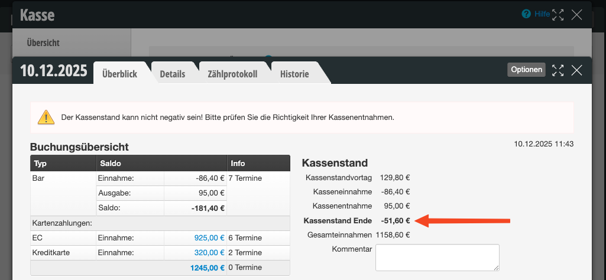The height and width of the screenshot is (280, 606).
Task: Open the Optionen menu
Action: point(526,70)
